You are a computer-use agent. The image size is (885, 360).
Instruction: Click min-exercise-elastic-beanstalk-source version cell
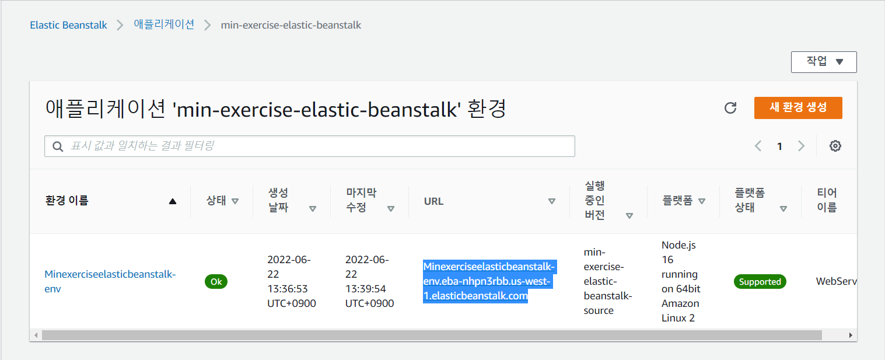click(608, 281)
